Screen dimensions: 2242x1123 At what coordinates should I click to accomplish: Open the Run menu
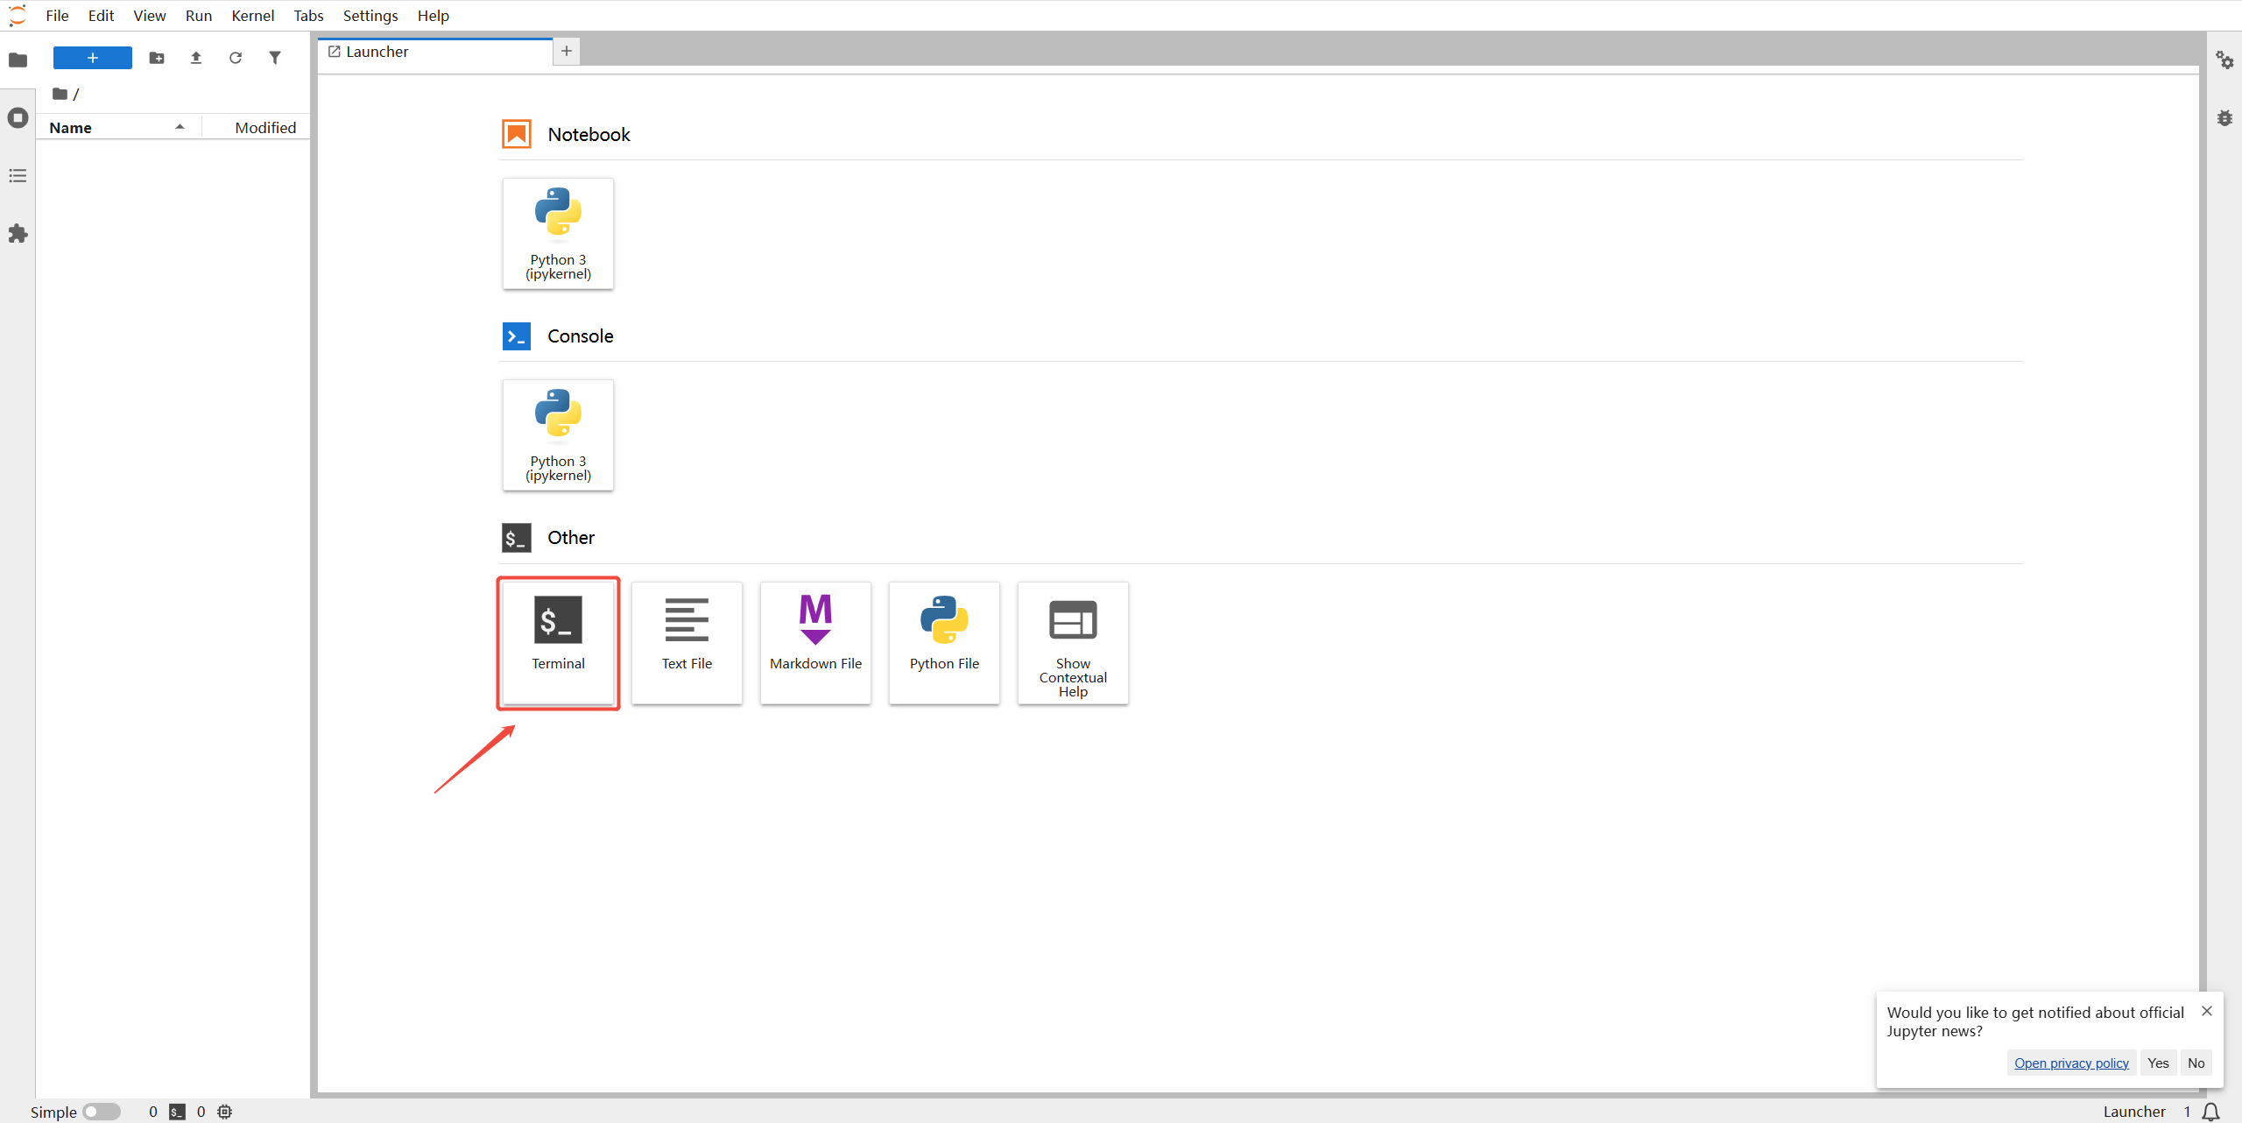tap(199, 16)
